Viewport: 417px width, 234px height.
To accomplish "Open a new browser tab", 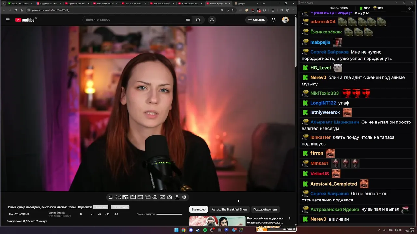I will tap(264, 3).
